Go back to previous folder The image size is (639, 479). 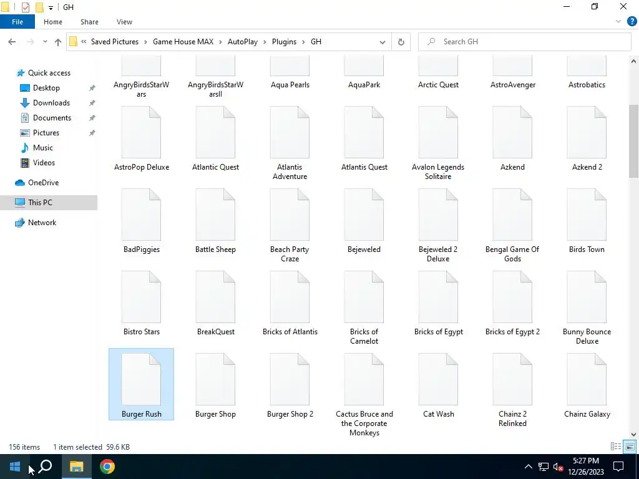(12, 42)
